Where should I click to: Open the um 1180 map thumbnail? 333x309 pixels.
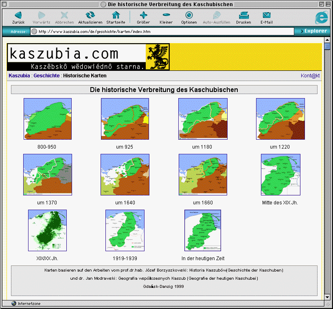pos(203,119)
